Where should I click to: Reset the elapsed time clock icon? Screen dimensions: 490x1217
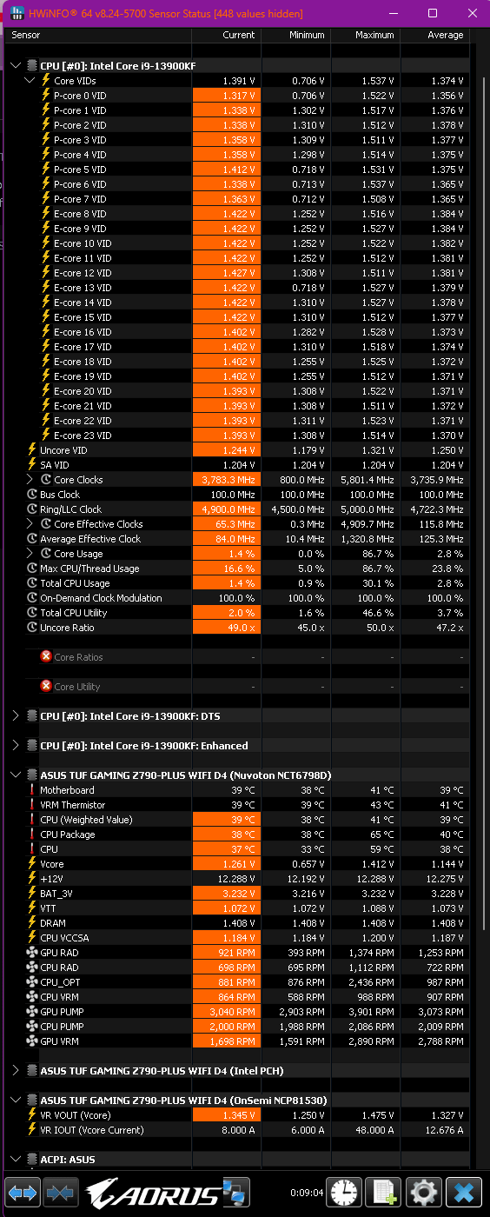point(345,1192)
